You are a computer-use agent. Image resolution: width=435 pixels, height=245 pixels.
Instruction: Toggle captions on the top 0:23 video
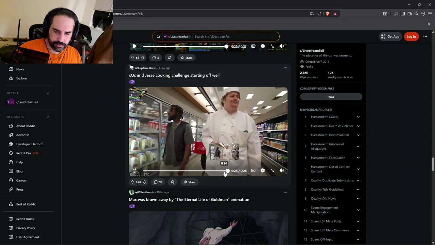pyautogui.click(x=253, y=46)
